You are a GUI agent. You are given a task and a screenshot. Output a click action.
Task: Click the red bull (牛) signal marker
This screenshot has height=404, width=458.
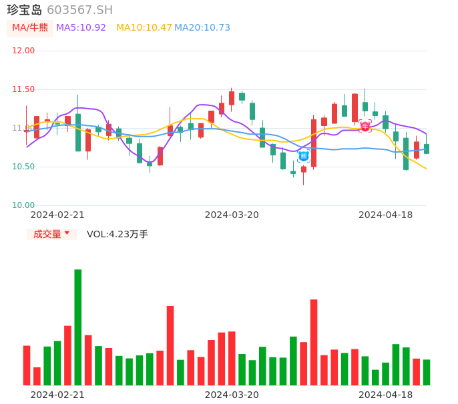tap(365, 126)
